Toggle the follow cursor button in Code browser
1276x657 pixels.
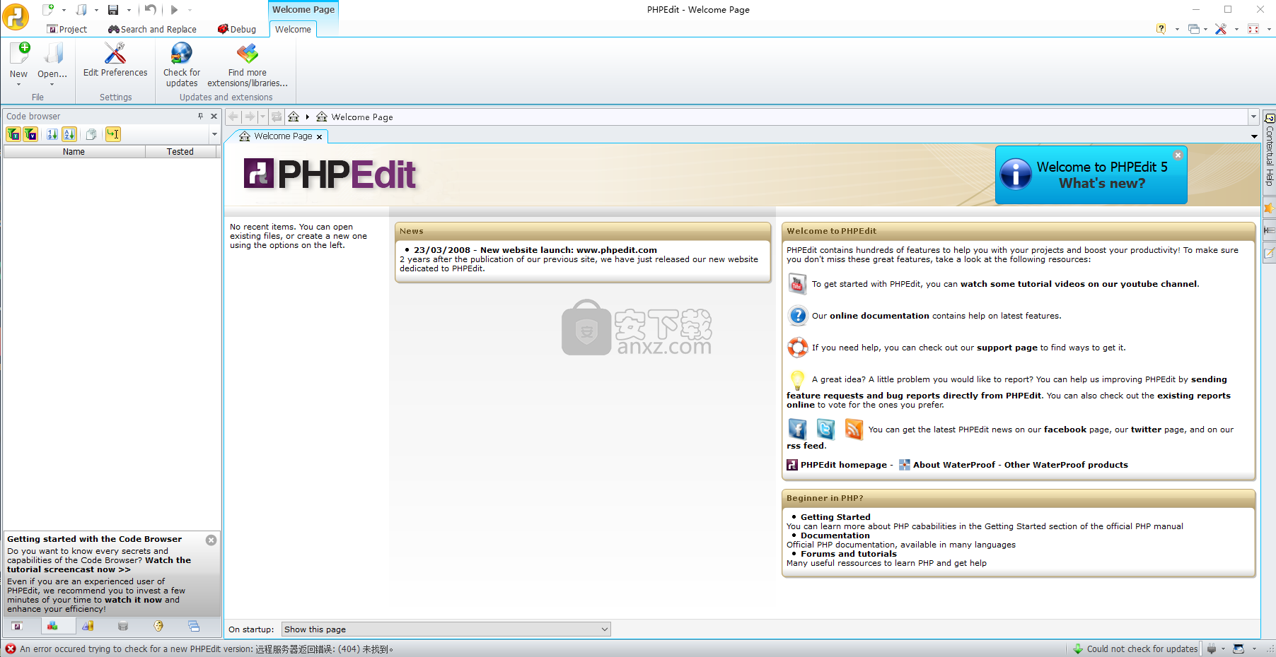(x=113, y=134)
